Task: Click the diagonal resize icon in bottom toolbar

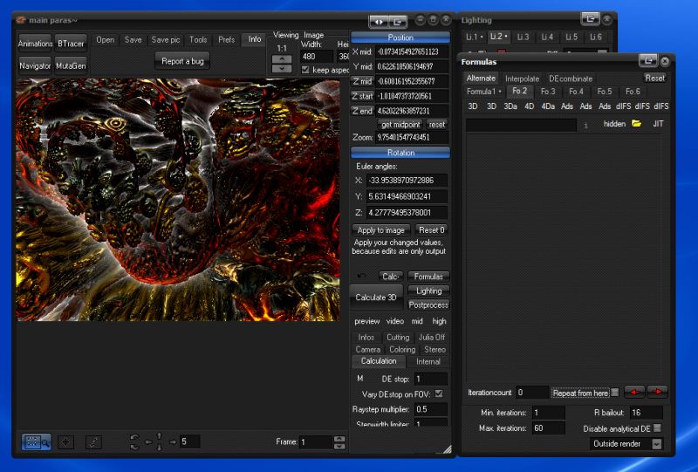Action: (x=93, y=441)
